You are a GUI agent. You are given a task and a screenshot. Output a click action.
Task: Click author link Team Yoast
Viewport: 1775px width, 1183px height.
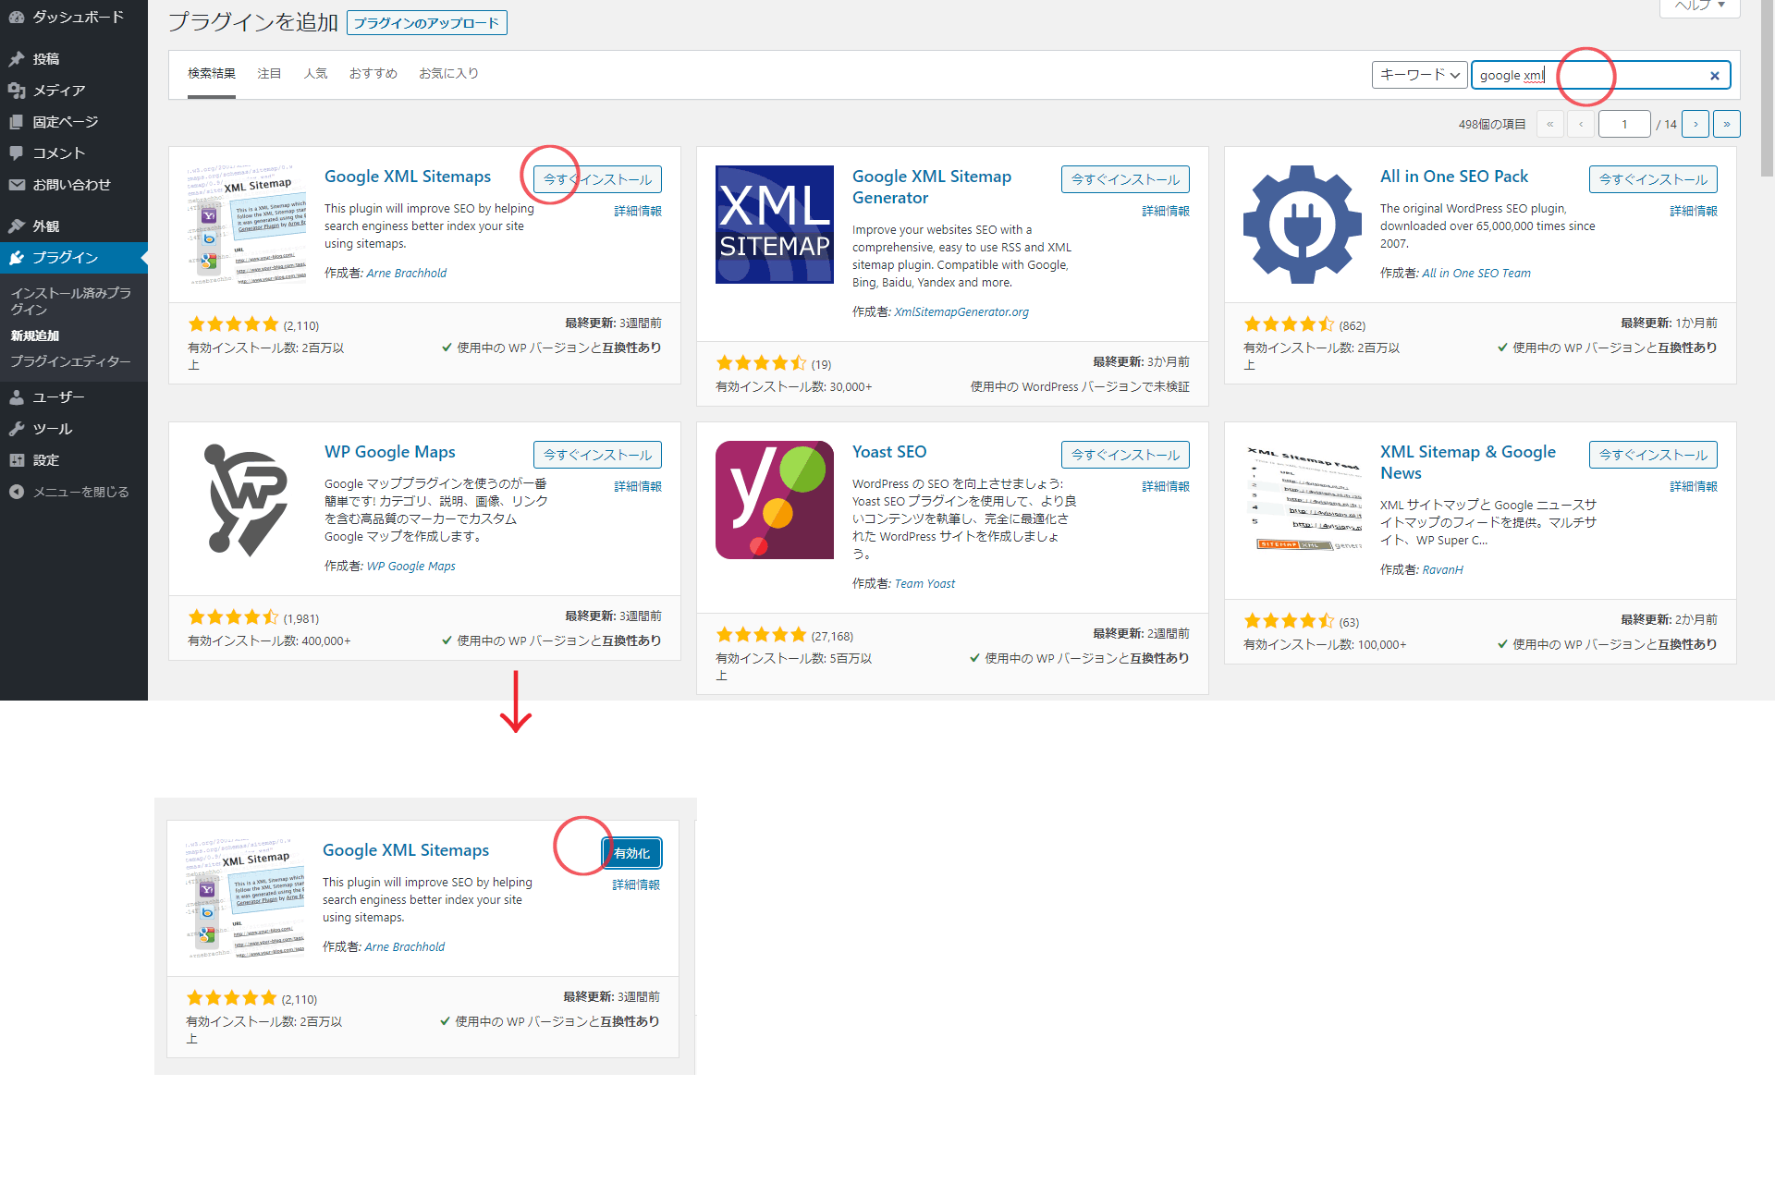tap(924, 584)
